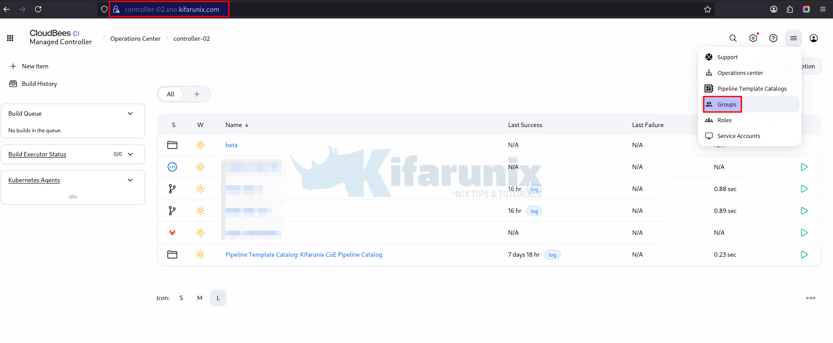Open Build Executor Status link

37,154
